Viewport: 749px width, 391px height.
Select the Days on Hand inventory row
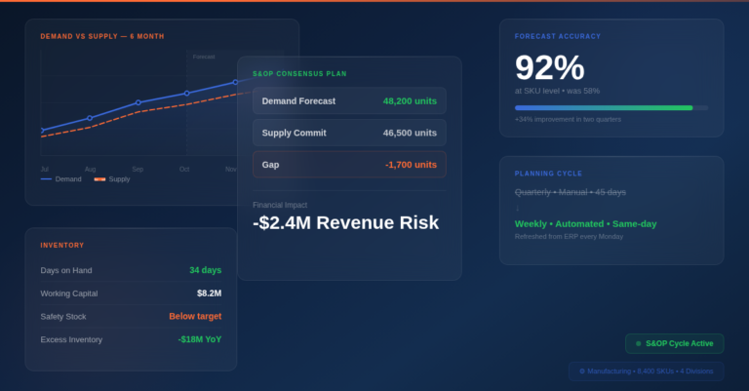[x=131, y=270]
